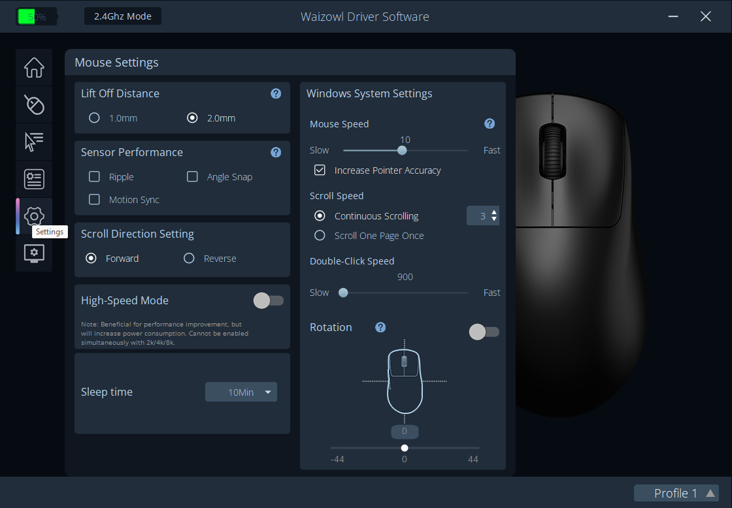Turn on the Rotation switch

(484, 332)
